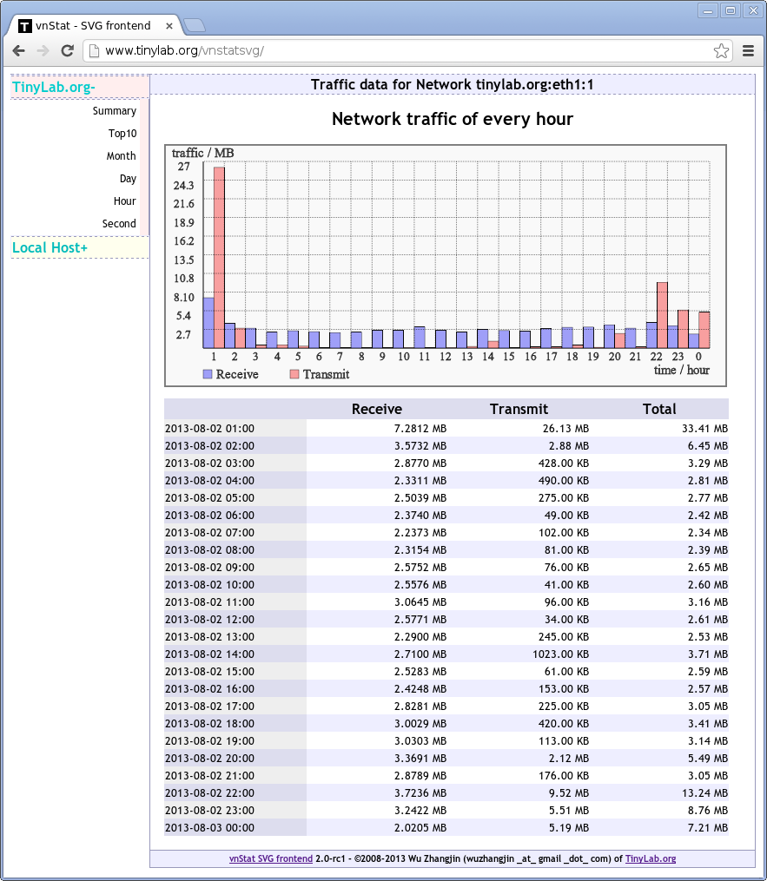Select the Top10 menu item

click(x=122, y=134)
